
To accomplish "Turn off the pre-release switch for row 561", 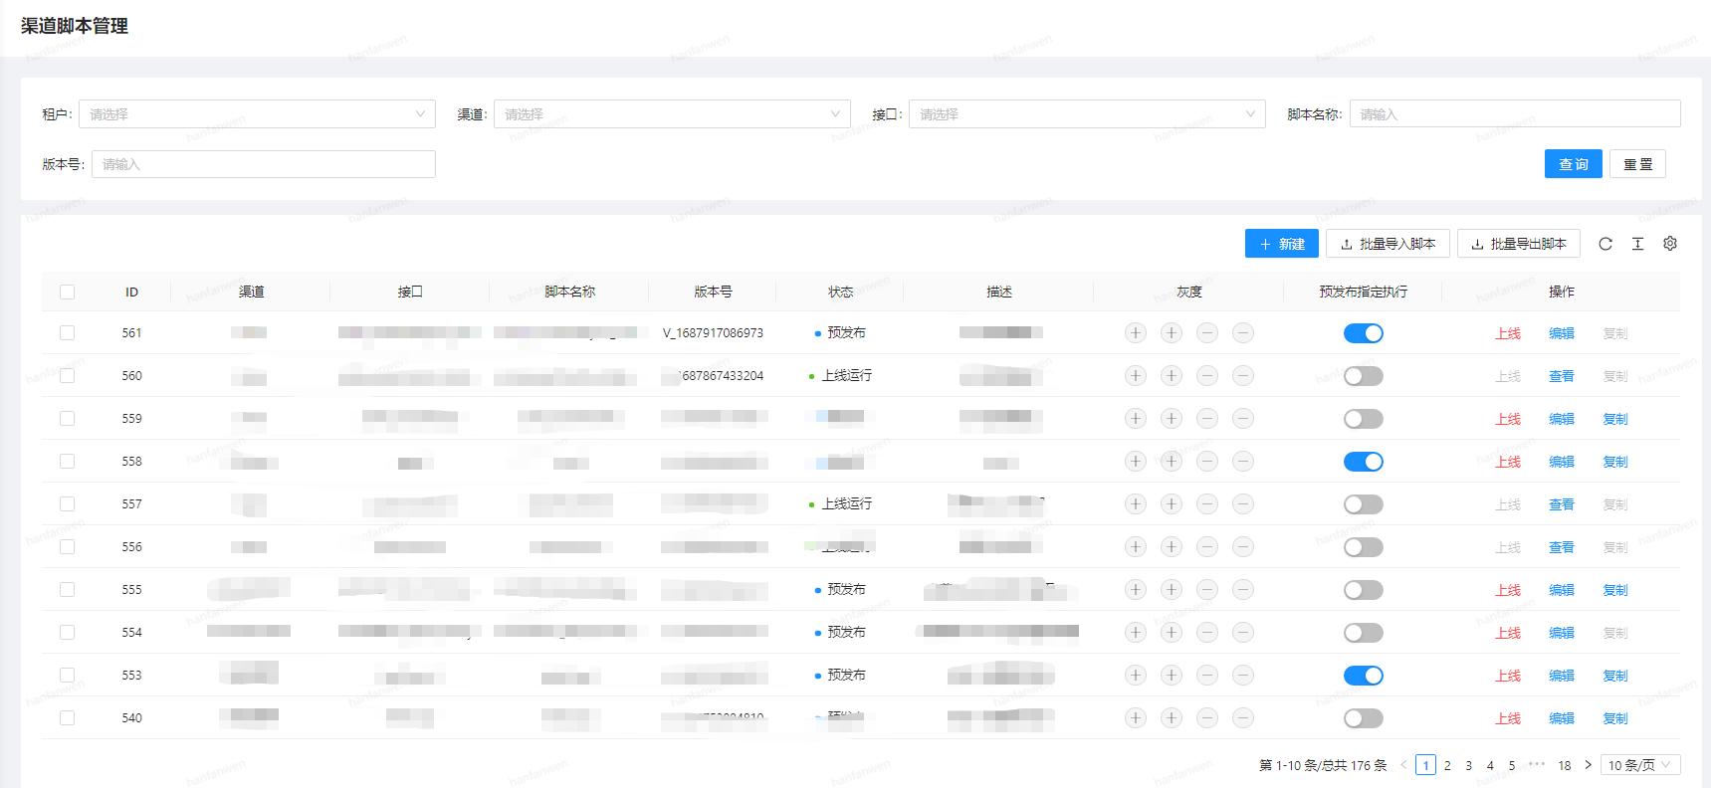I will [x=1364, y=333].
